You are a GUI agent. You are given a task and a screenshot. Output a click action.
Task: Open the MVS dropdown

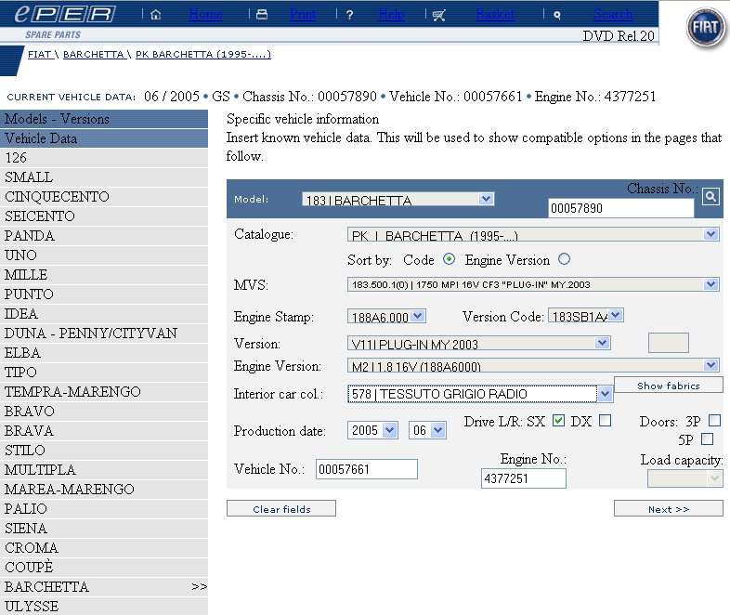(x=533, y=284)
